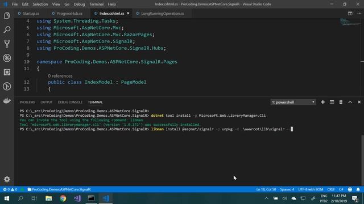This screenshot has width=364, height=204.
Task: Change CRLF end of line sequence
Action: tap(331, 189)
